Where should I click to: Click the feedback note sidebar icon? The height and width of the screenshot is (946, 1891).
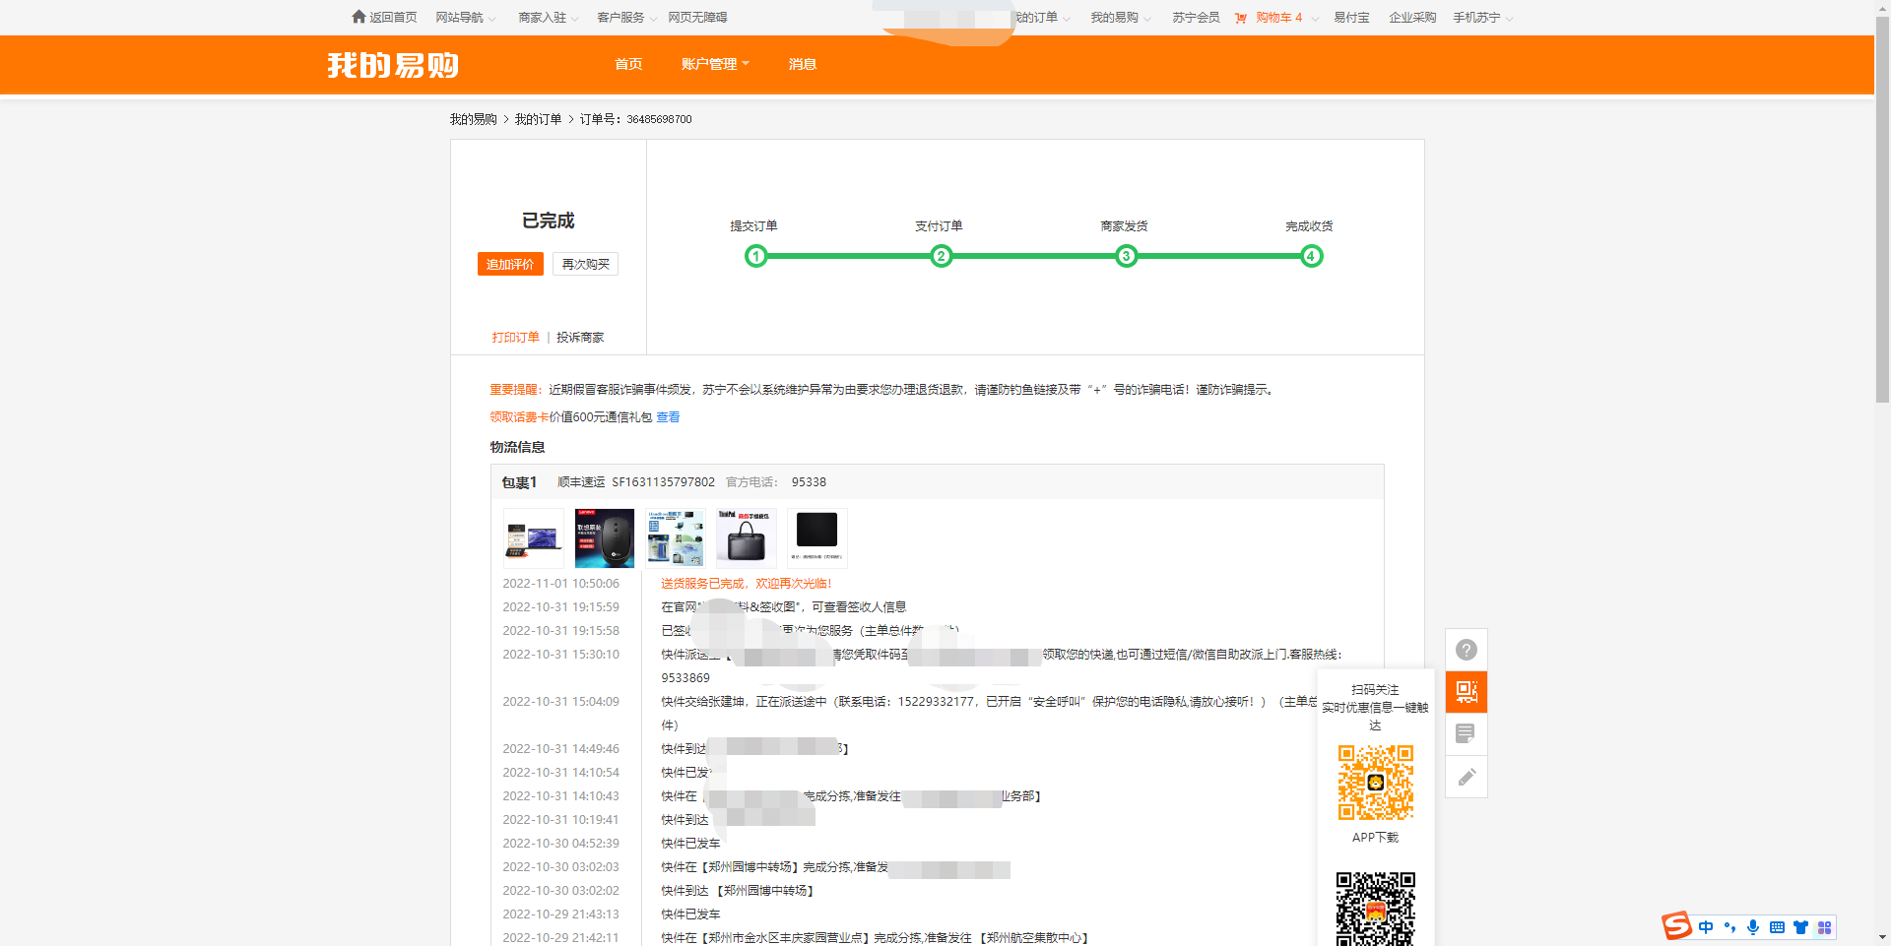click(1467, 734)
